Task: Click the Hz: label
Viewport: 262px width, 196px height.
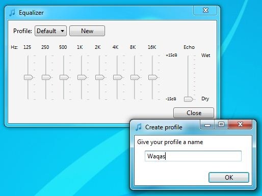Action: pos(14,47)
